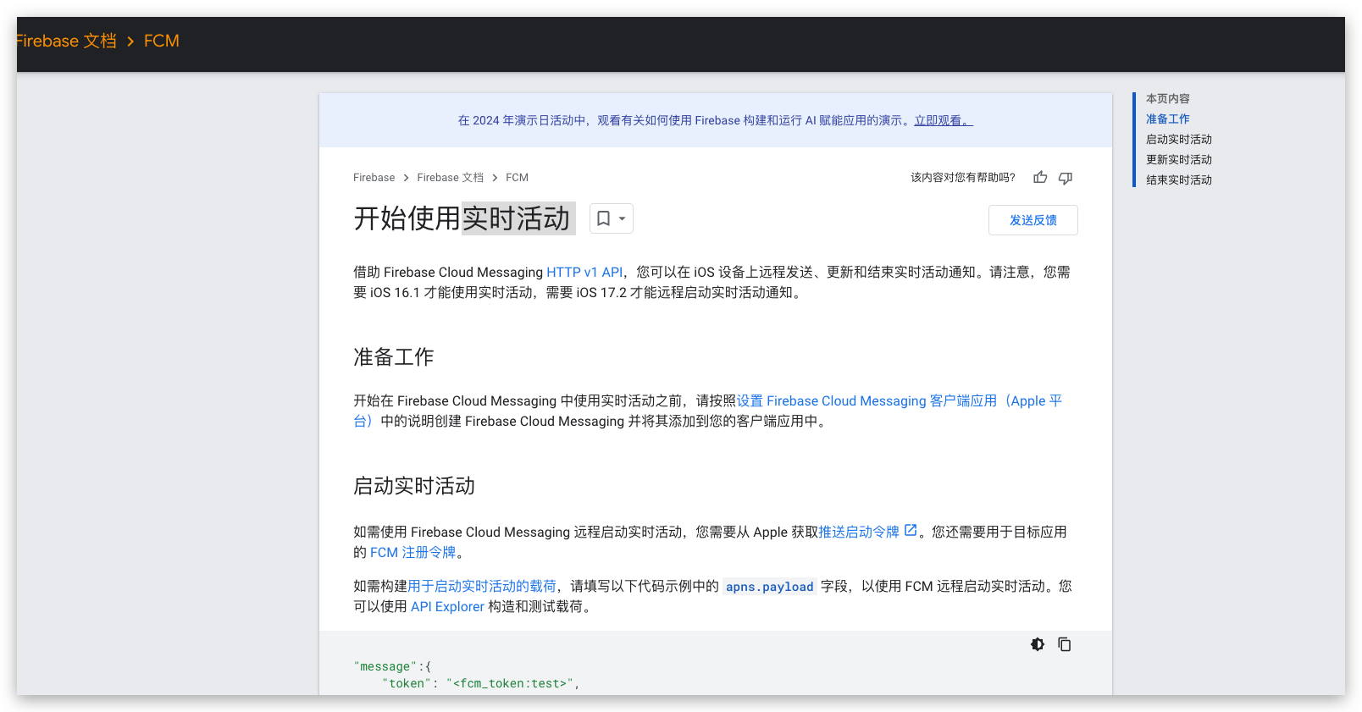Open the bookmark dropdown arrow
This screenshot has height=712, width=1362.
point(622,218)
